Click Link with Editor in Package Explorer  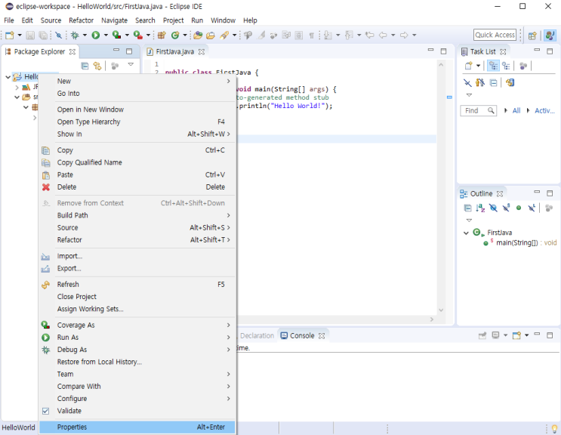tap(97, 66)
